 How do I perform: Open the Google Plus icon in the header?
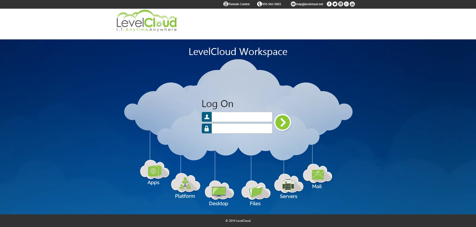tap(346, 4)
